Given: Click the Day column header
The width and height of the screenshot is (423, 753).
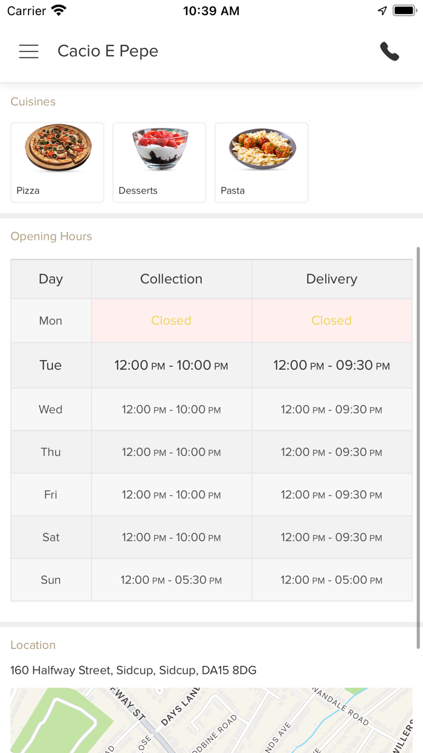Looking at the screenshot, I should 51,279.
